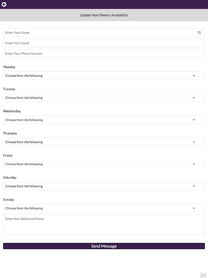Click the Enter Any Additional Notes box
This screenshot has width=208, height=278.
coord(104,225)
